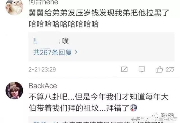Image resolution: width=180 pixels, height=123 pixels.
Task: Select the 不算八卦吧 comment text
Action: [98, 102]
